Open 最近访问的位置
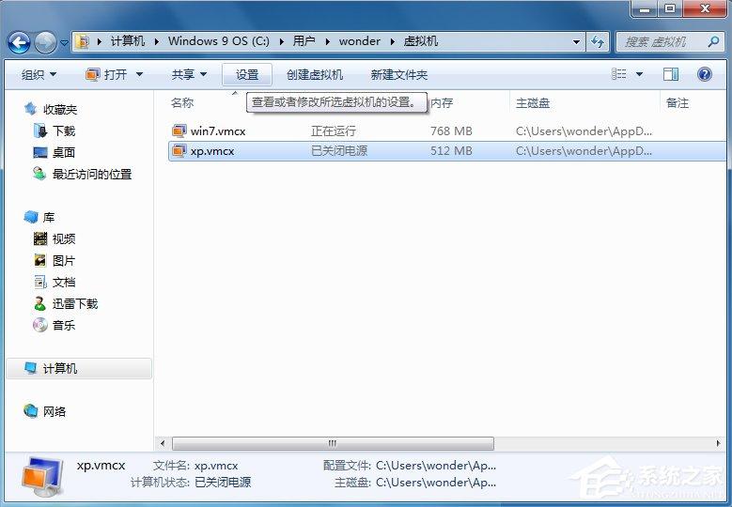Screen dimensions: 732x507 (92, 175)
